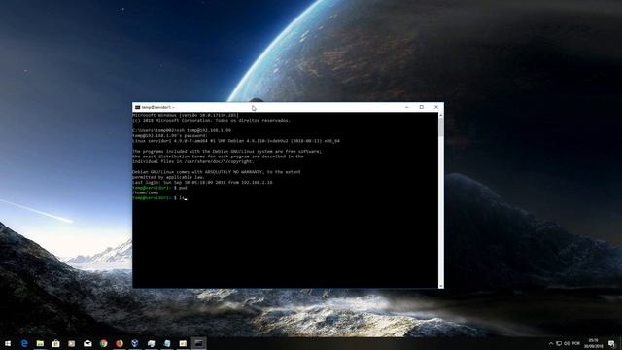Click the command prompt window title icon
Screen dimensions: 622x350
137,107
